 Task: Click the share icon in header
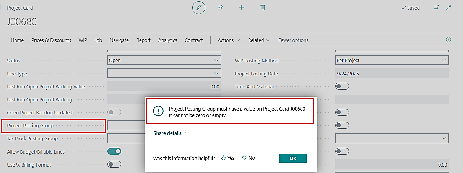tap(220, 7)
